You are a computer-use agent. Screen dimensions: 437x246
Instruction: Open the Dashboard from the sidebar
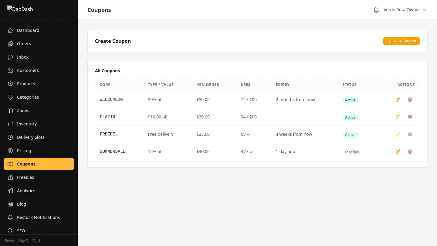(x=28, y=30)
